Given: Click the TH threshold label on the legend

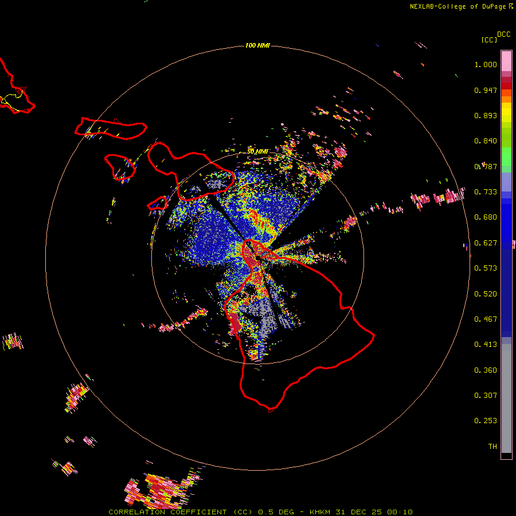Looking at the screenshot, I should click(492, 447).
